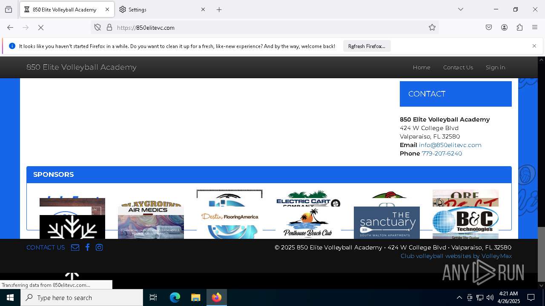545x306 pixels.
Task: Open Task View on taskbar
Action: pos(153,297)
